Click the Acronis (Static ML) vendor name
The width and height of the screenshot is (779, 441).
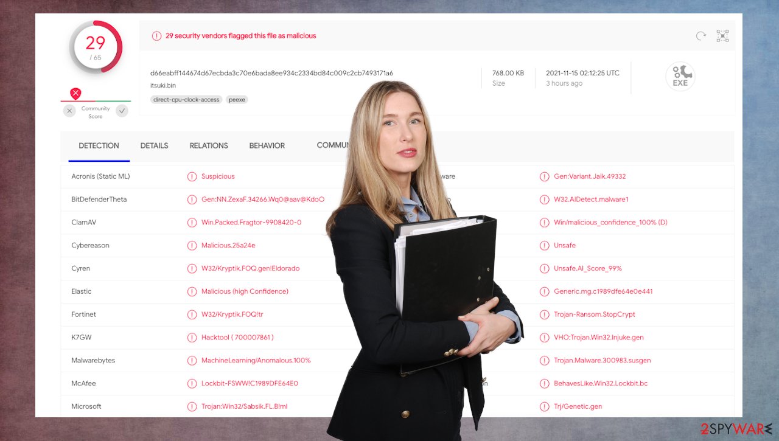tap(100, 176)
